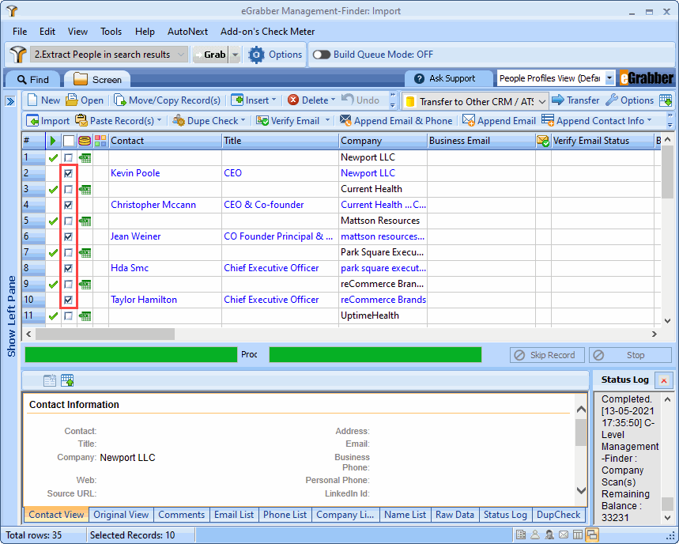Click the green play column header icon
The width and height of the screenshot is (679, 544).
coord(53,141)
